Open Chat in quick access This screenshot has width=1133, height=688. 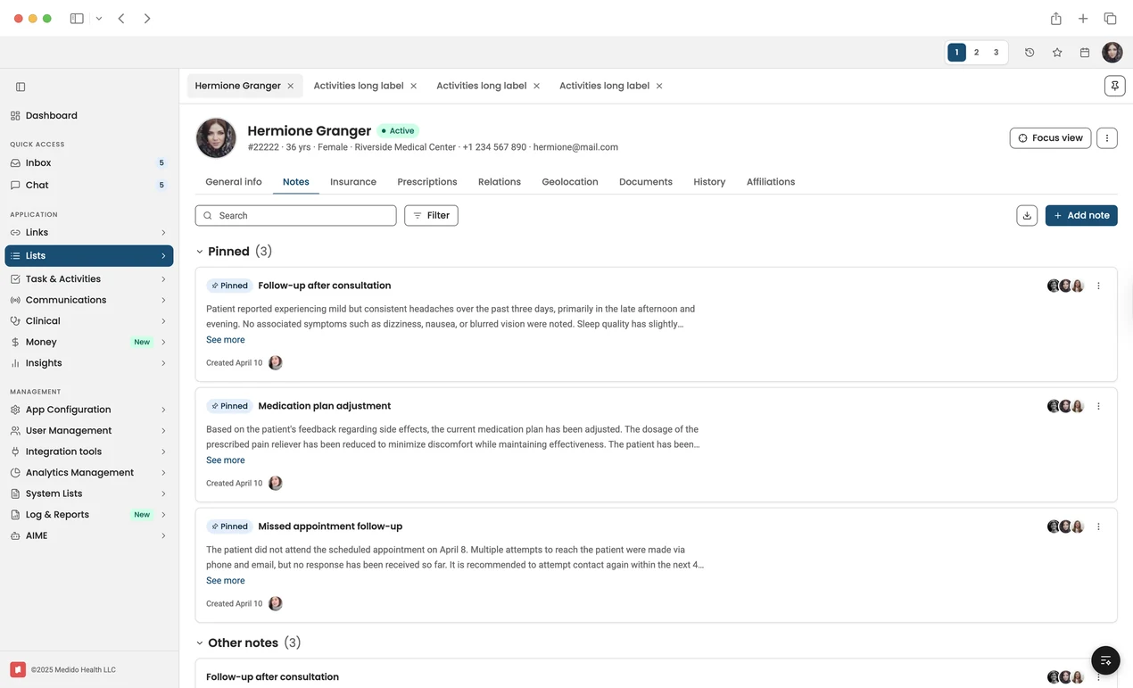[x=88, y=185]
